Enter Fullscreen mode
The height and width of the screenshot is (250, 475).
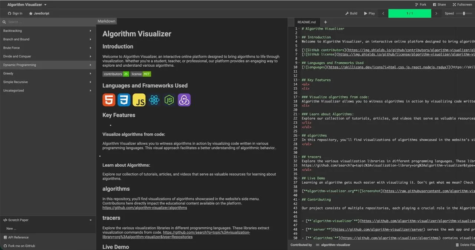[x=462, y=5]
